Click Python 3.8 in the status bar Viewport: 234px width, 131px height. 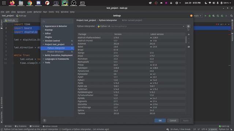click(x=224, y=130)
